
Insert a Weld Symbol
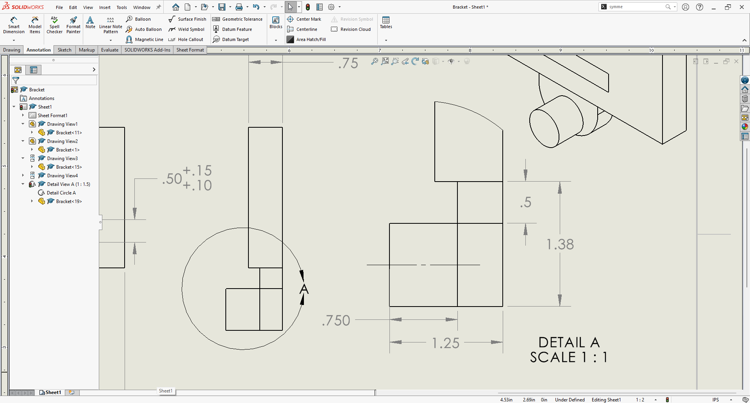click(x=186, y=29)
